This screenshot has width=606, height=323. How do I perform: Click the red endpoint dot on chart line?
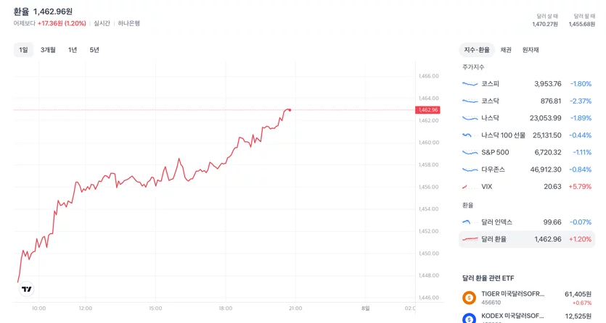(290, 110)
